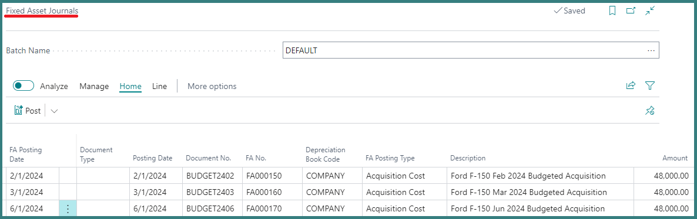The height and width of the screenshot is (219, 697).
Task: Click the share icon
Action: click(x=631, y=85)
